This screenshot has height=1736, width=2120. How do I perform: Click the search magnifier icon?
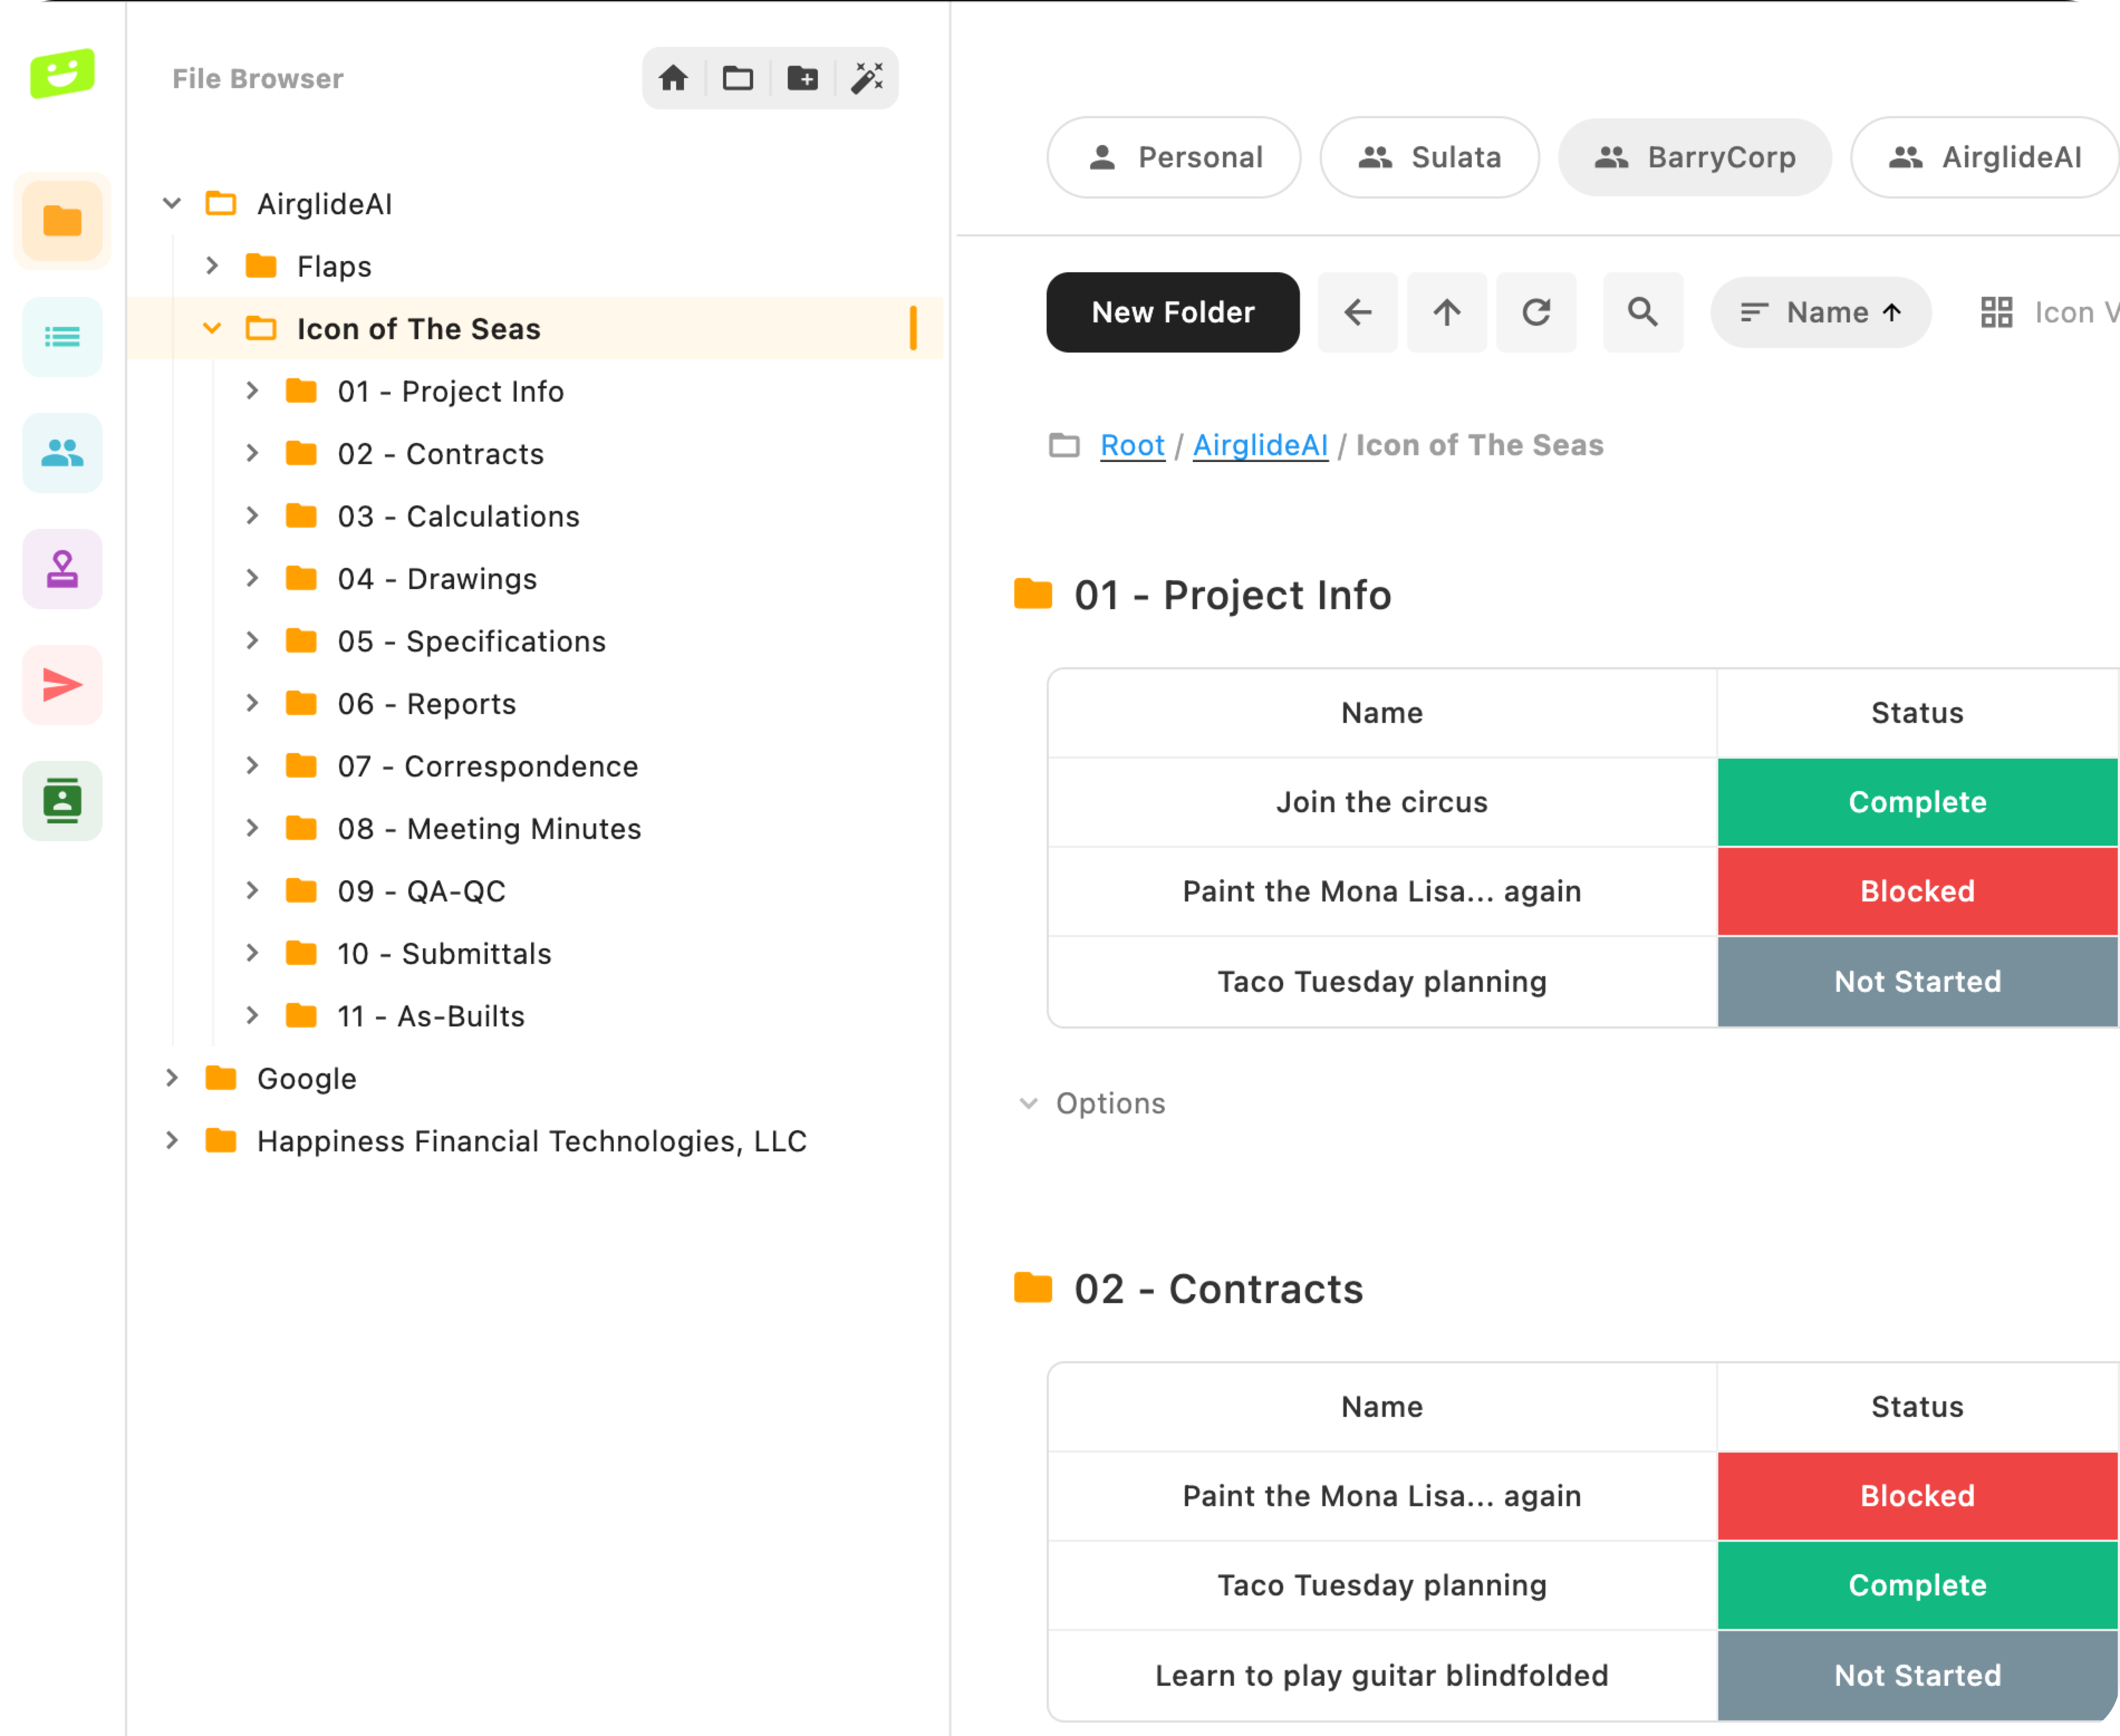(x=1642, y=312)
